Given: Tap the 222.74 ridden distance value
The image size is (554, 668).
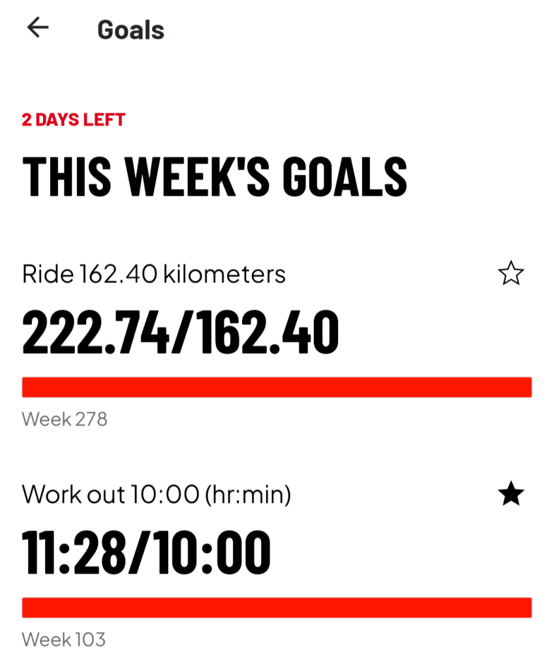Looking at the screenshot, I should [95, 331].
